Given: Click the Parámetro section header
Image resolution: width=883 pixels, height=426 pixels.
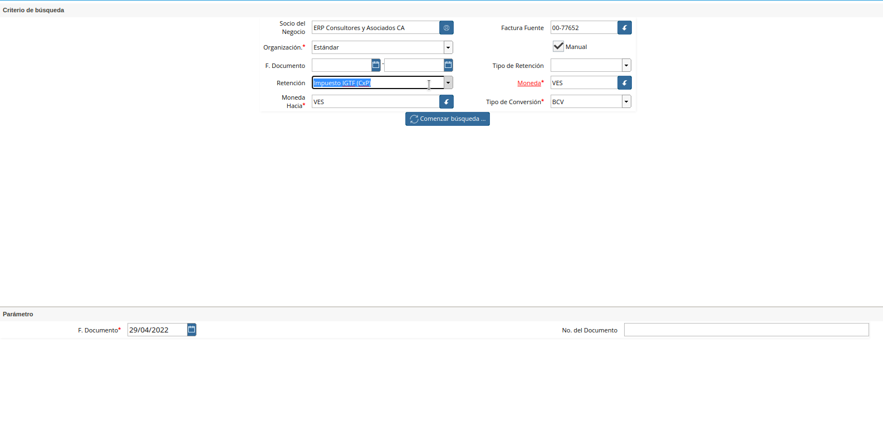Looking at the screenshot, I should tap(18, 314).
